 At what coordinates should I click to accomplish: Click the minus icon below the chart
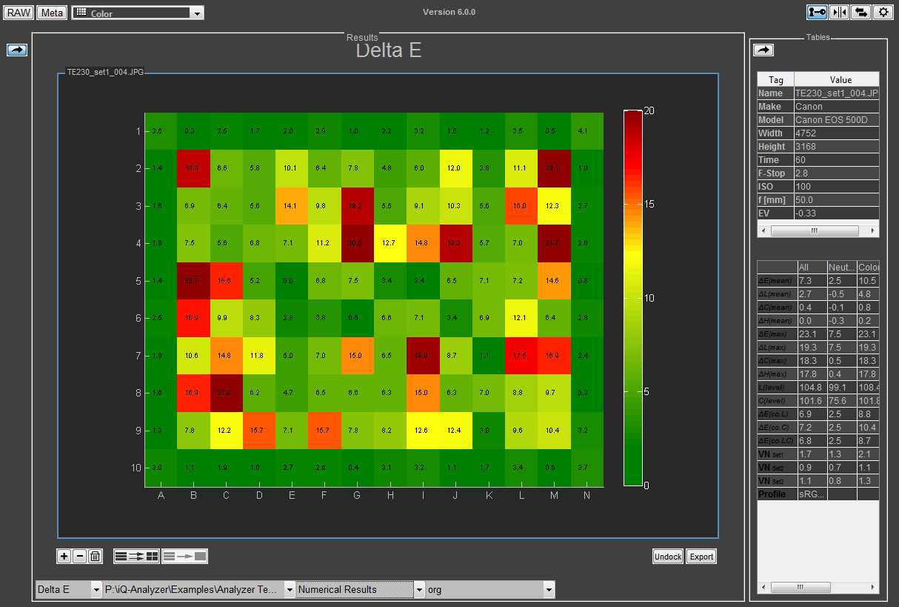[79, 556]
